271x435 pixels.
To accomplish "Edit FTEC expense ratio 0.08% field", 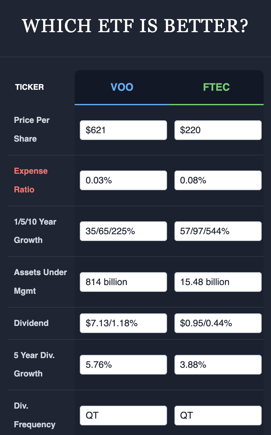I will (218, 180).
